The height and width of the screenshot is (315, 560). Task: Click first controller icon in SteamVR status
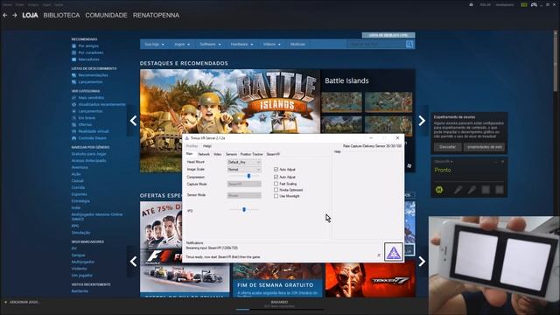click(458, 190)
